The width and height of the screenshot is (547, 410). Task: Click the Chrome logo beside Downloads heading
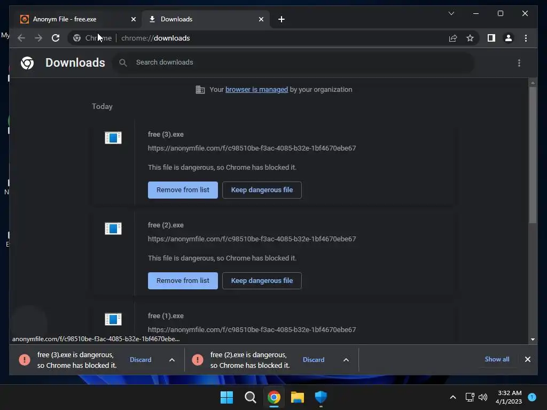coord(27,63)
